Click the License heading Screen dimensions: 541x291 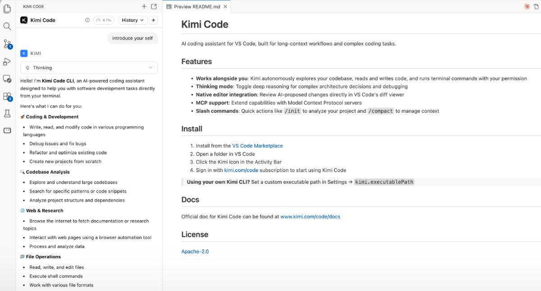click(195, 235)
